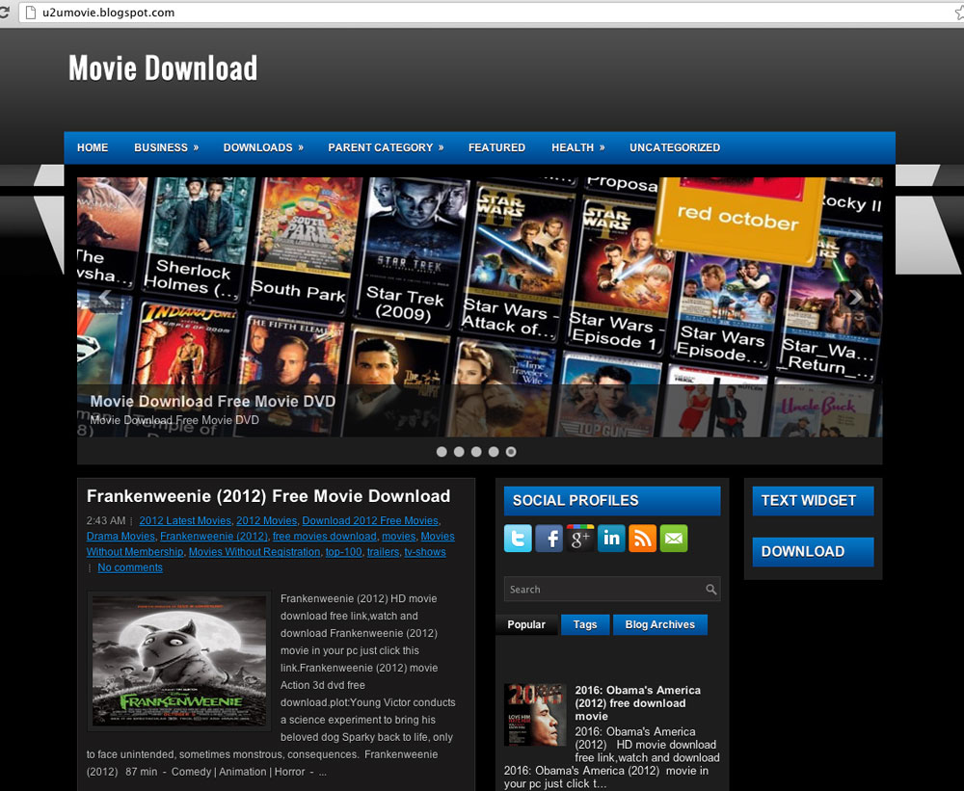Expand the Business menu
This screenshot has width=964, height=791.
pos(167,147)
